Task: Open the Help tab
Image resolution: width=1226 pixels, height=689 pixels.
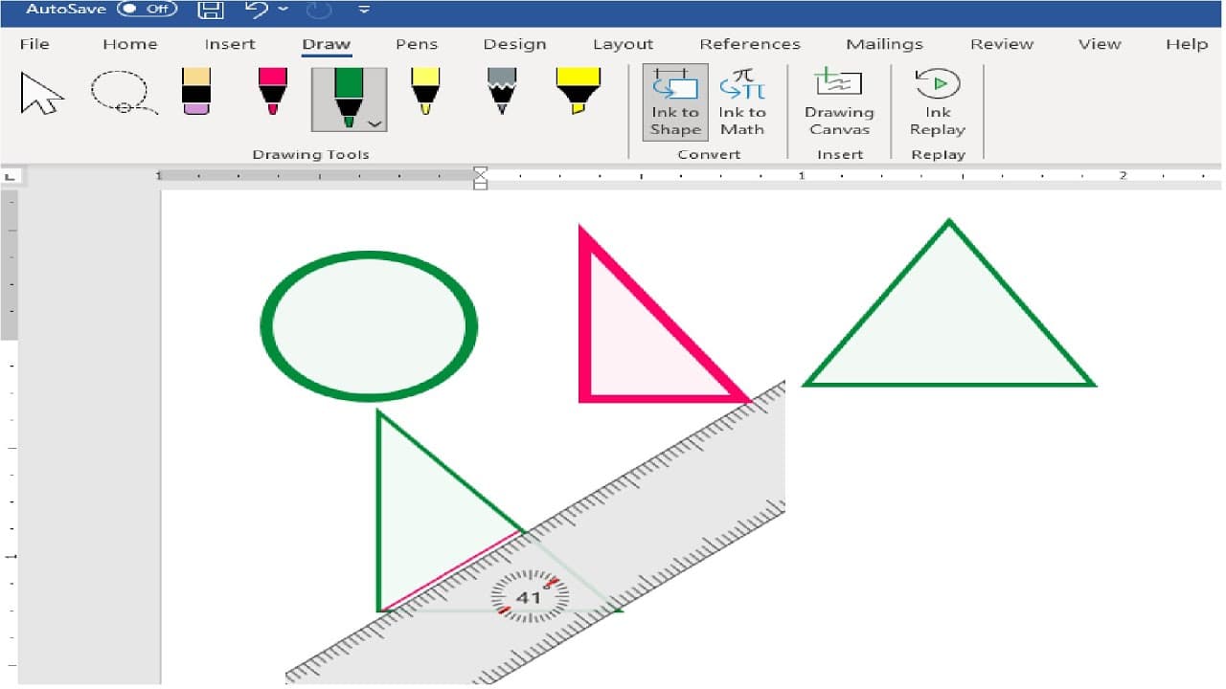Action: click(1187, 44)
